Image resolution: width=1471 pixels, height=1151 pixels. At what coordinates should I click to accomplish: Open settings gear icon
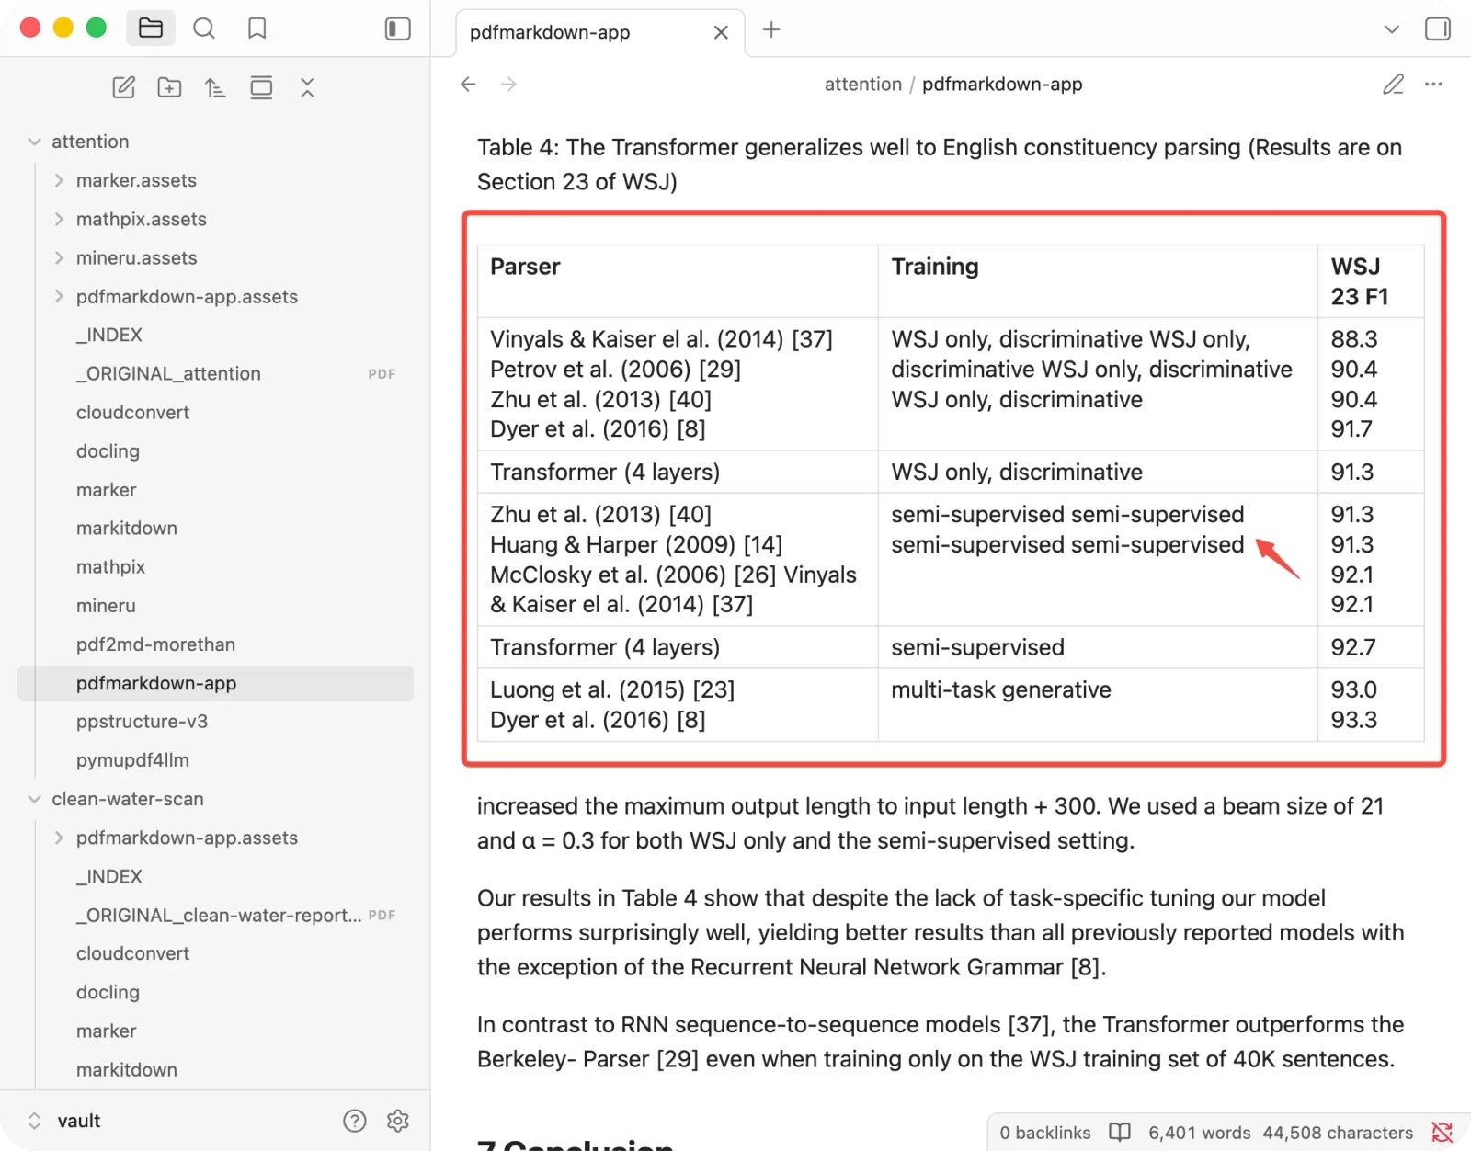[398, 1121]
